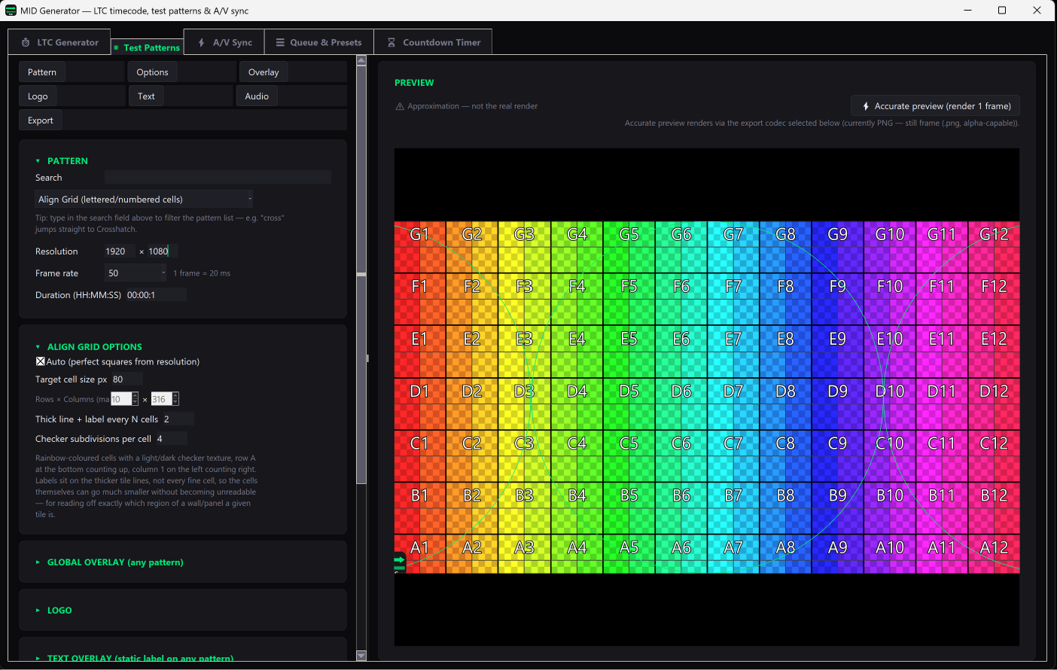The height and width of the screenshot is (670, 1057).
Task: Click the settings panel vertical scrollbar thumb
Action: [x=361, y=275]
